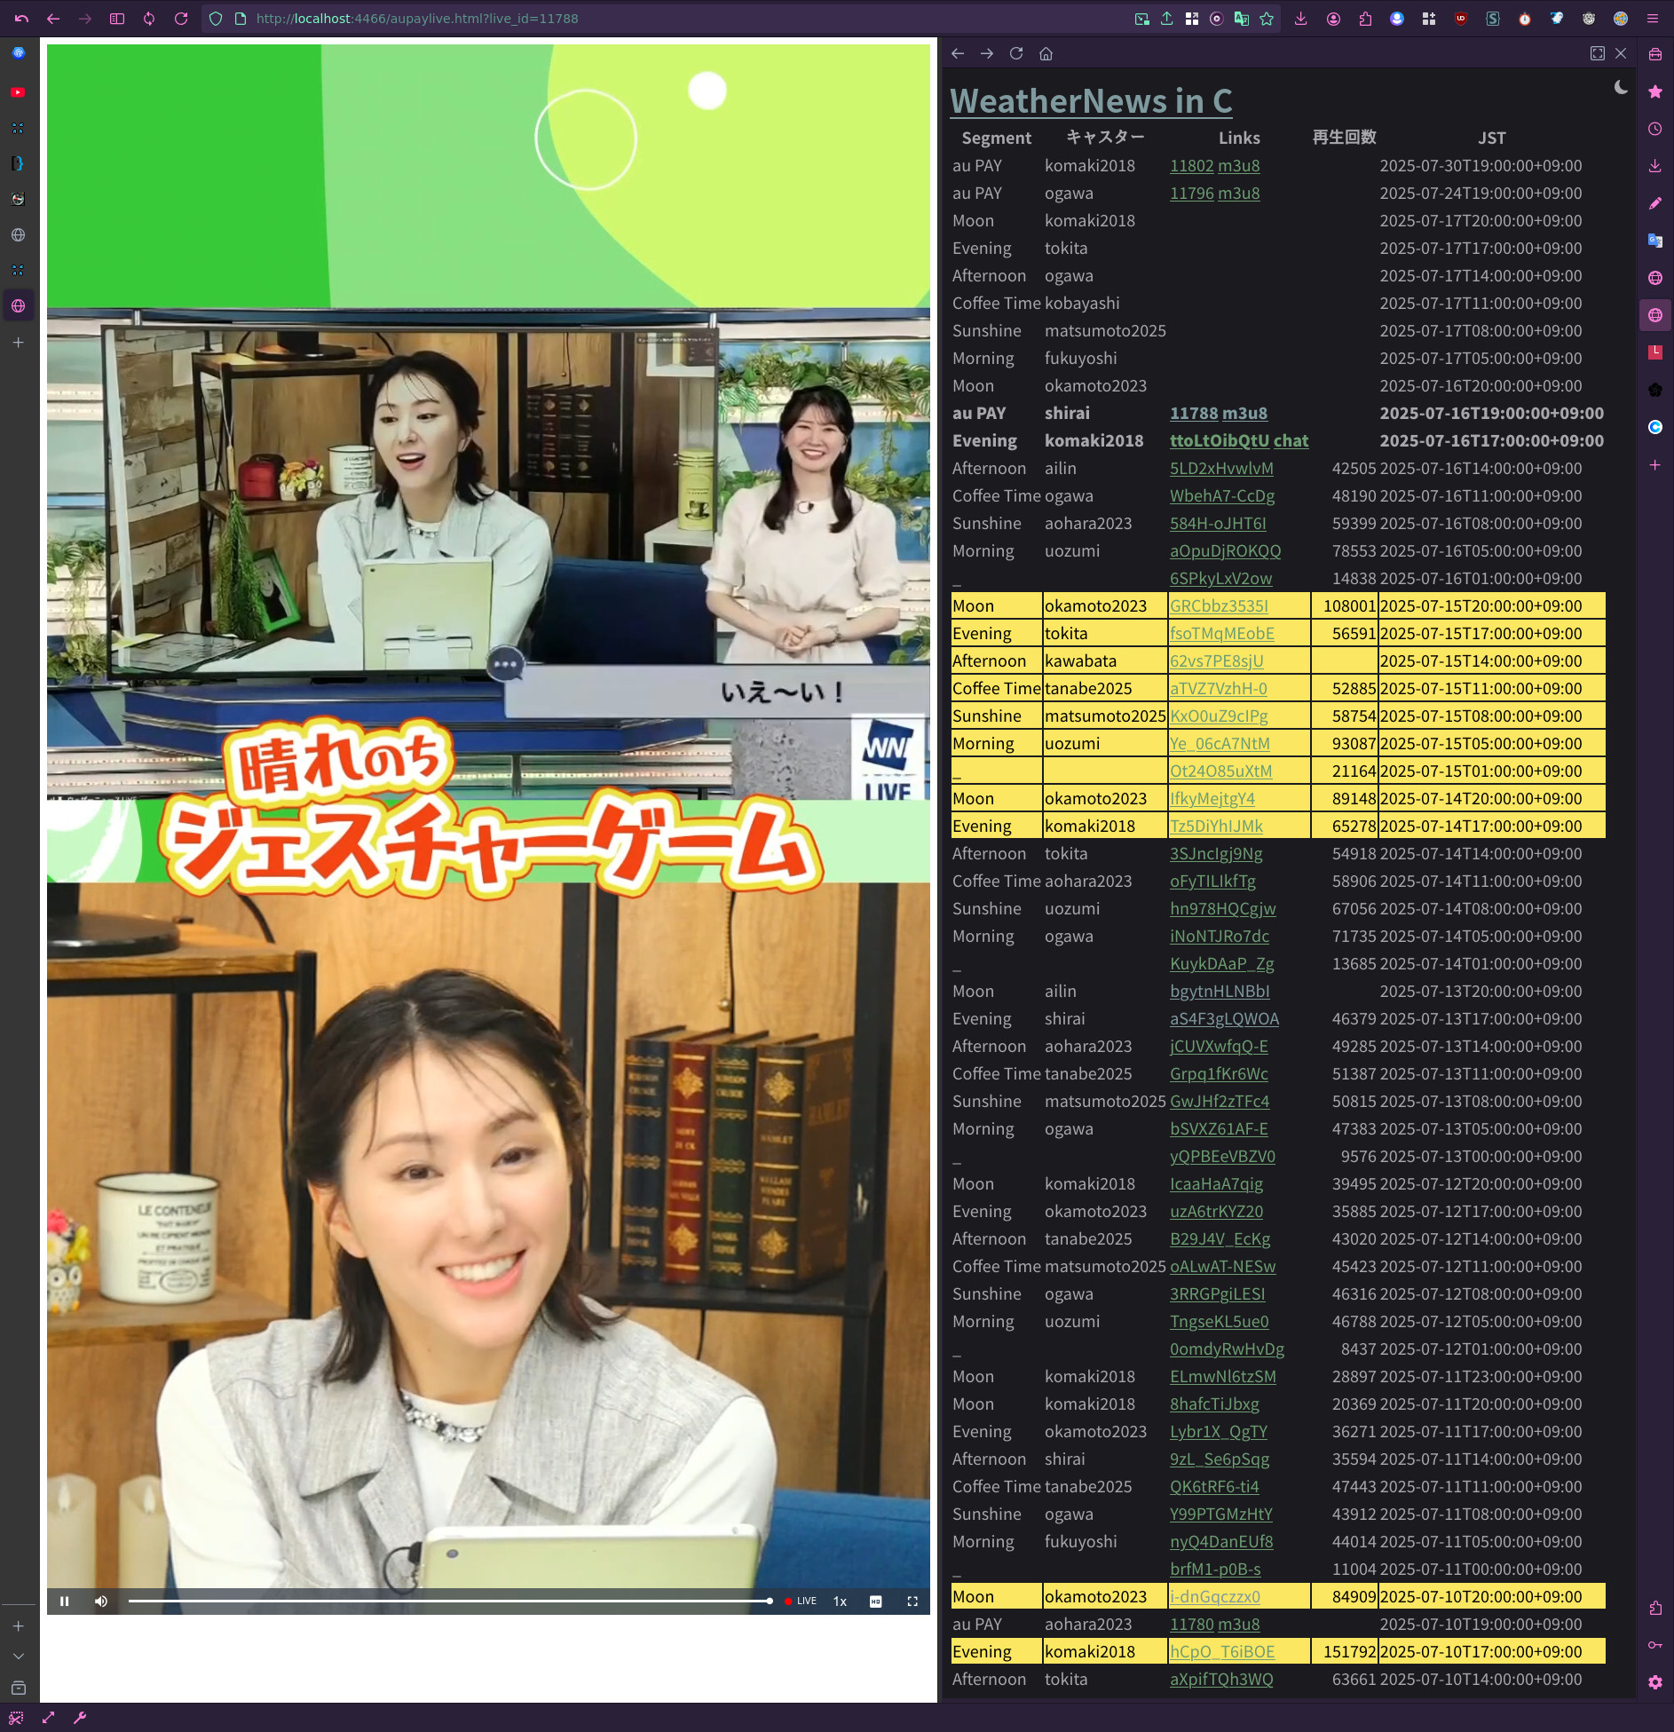
Task: Click the video progress seek bar
Action: [x=450, y=1602]
